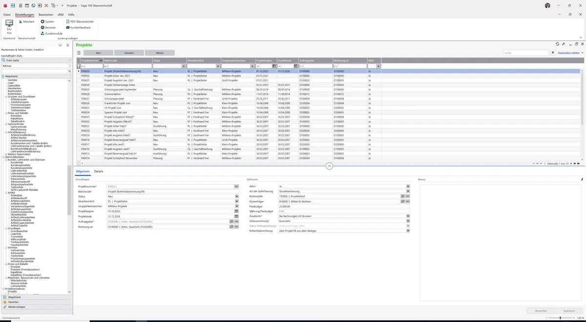The height and width of the screenshot is (322, 586).
Task: Click the Dashboard Ein/Aus icon
Action: click(x=9, y=27)
